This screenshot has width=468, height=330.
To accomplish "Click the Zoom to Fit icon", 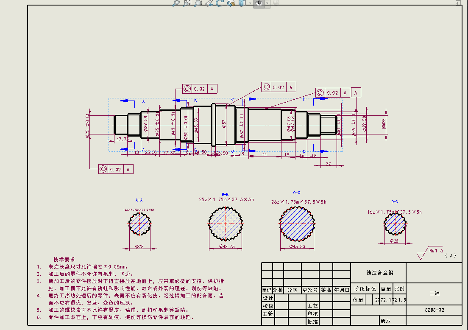I will (x=176, y=3).
